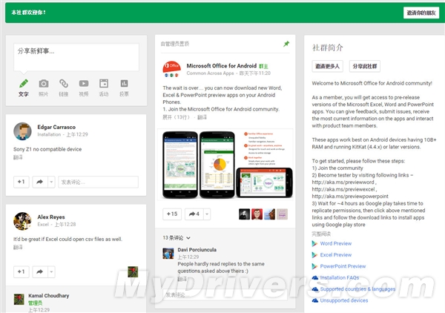Screen dimensions: 445x313
Task: Open the Word Preview link
Action: click(336, 243)
